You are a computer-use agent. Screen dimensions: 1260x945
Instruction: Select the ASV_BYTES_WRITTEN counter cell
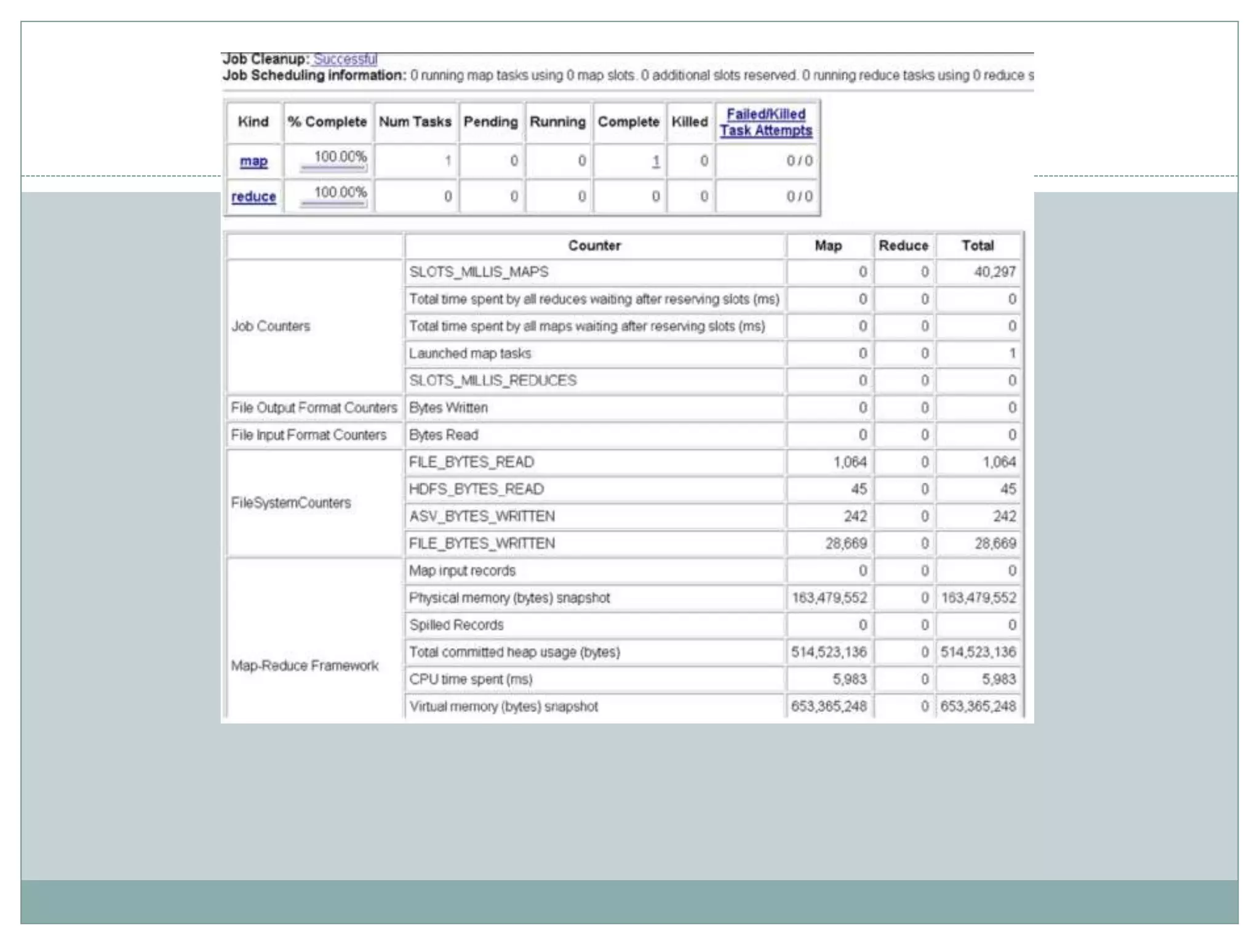tap(482, 516)
